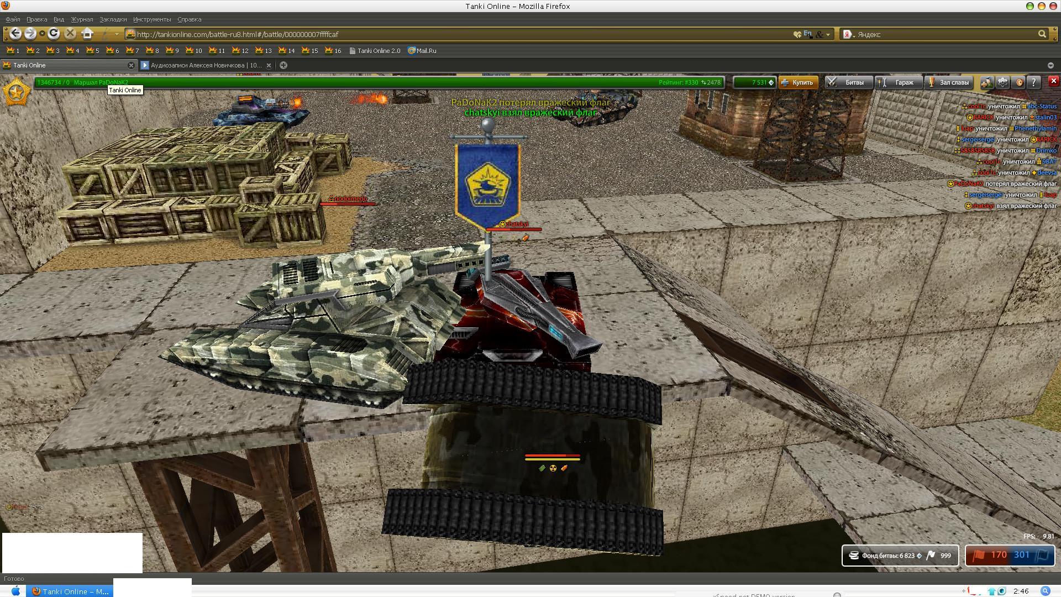Click the En language indicator icon
This screenshot has width=1061, height=597.
coord(808,34)
